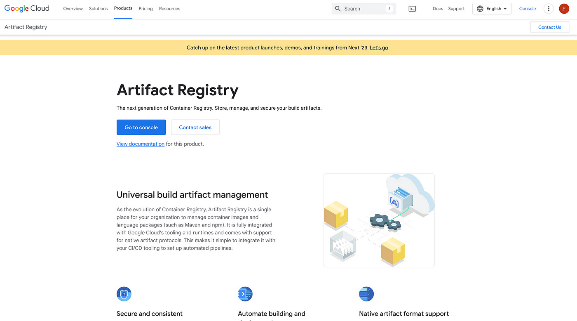The image size is (577, 321).
Task: Click the Secure and consistent heading
Action: click(x=150, y=314)
